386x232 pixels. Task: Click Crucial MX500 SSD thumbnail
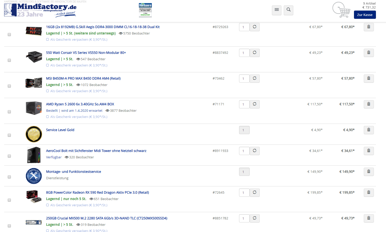click(34, 222)
